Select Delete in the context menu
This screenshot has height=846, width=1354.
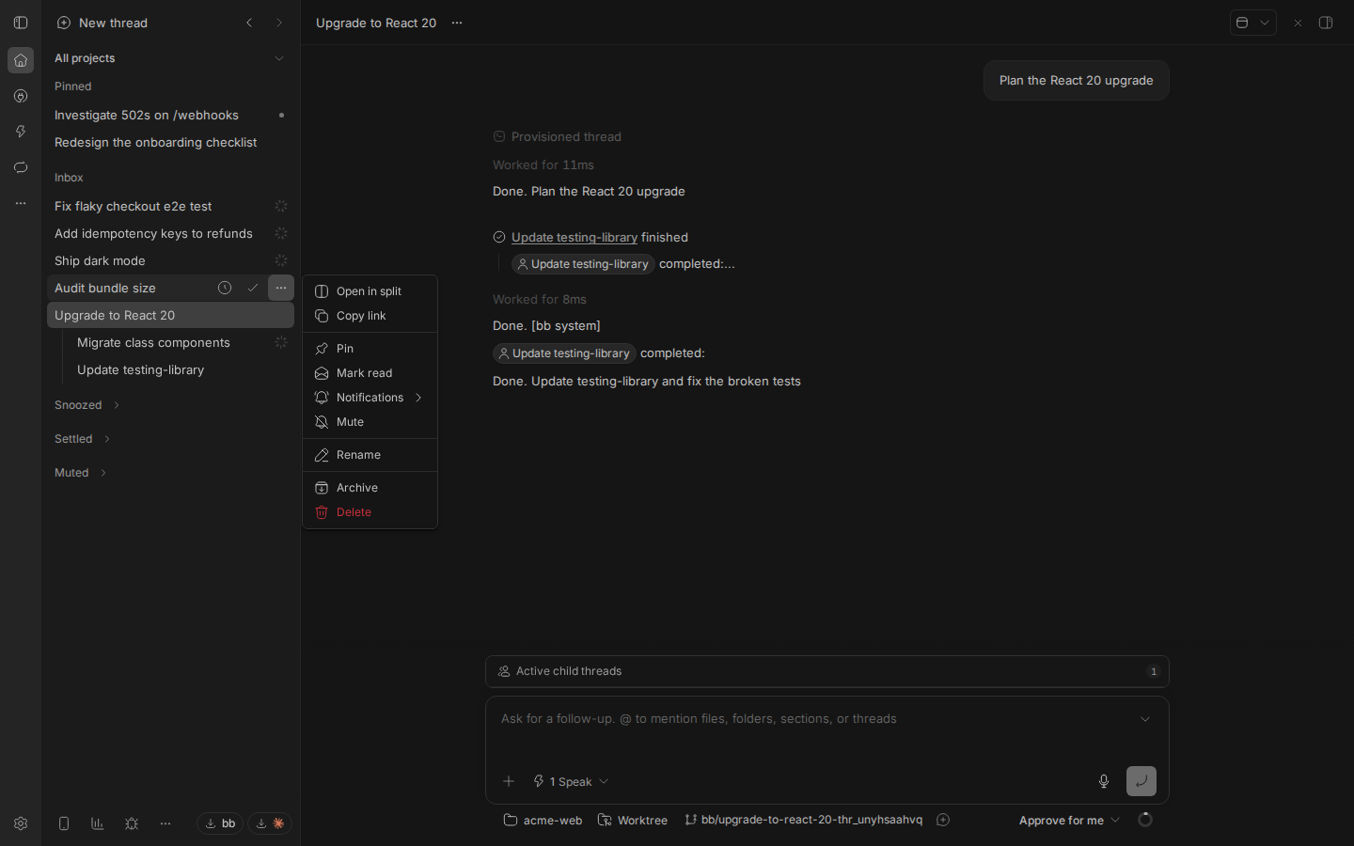(x=370, y=512)
